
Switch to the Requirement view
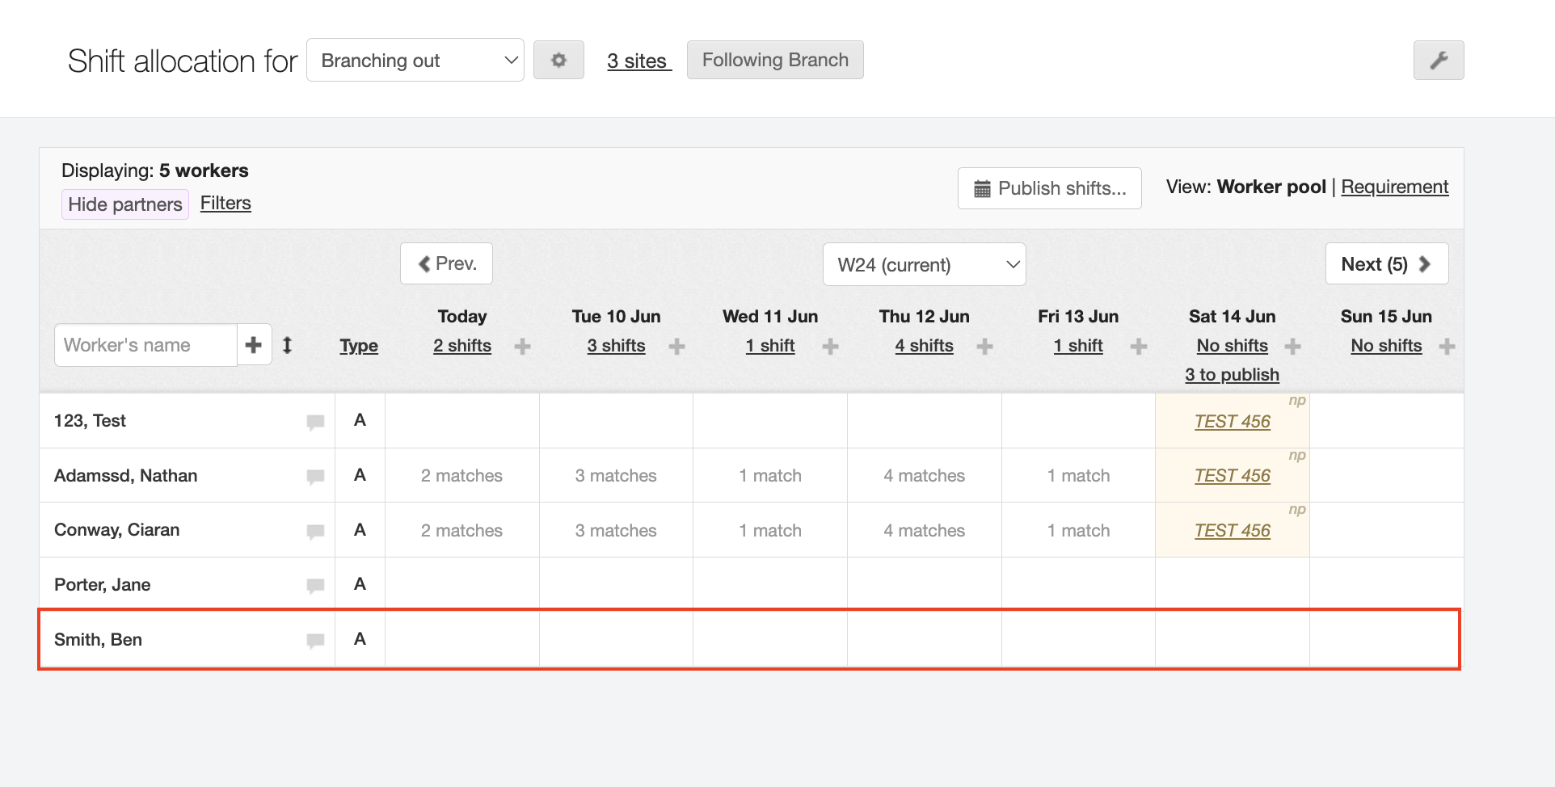click(x=1394, y=187)
